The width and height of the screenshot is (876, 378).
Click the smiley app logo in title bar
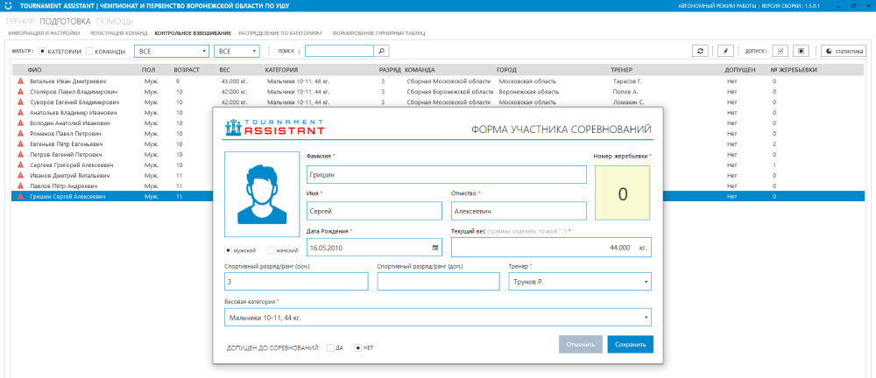[x=9, y=6]
